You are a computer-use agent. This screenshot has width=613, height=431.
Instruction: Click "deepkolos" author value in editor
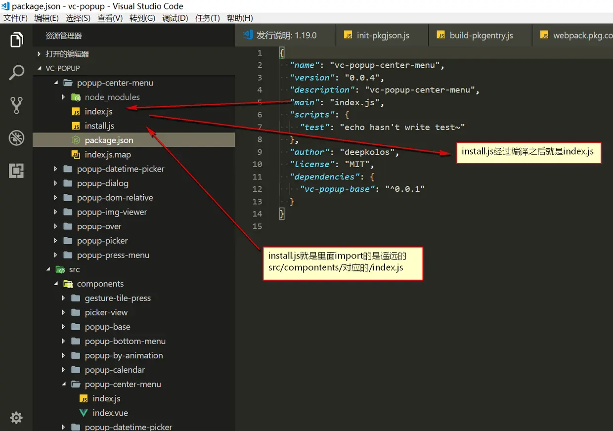coord(367,152)
